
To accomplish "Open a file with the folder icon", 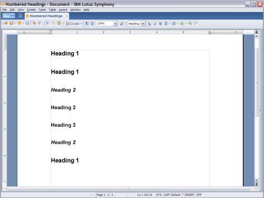I will [x=6, y=23].
